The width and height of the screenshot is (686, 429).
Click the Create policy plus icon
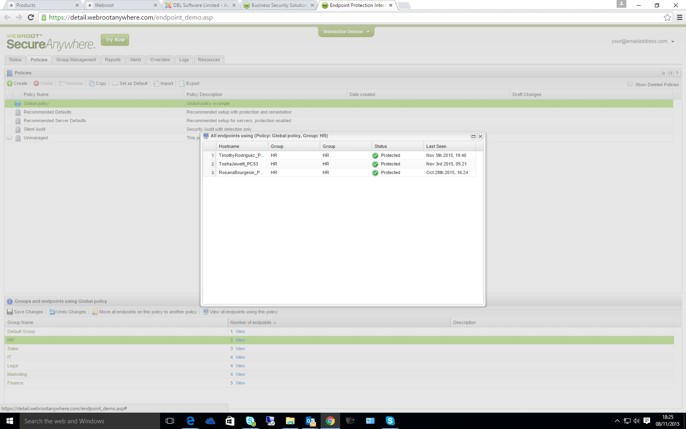tap(10, 83)
